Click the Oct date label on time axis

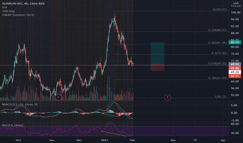tap(19, 140)
